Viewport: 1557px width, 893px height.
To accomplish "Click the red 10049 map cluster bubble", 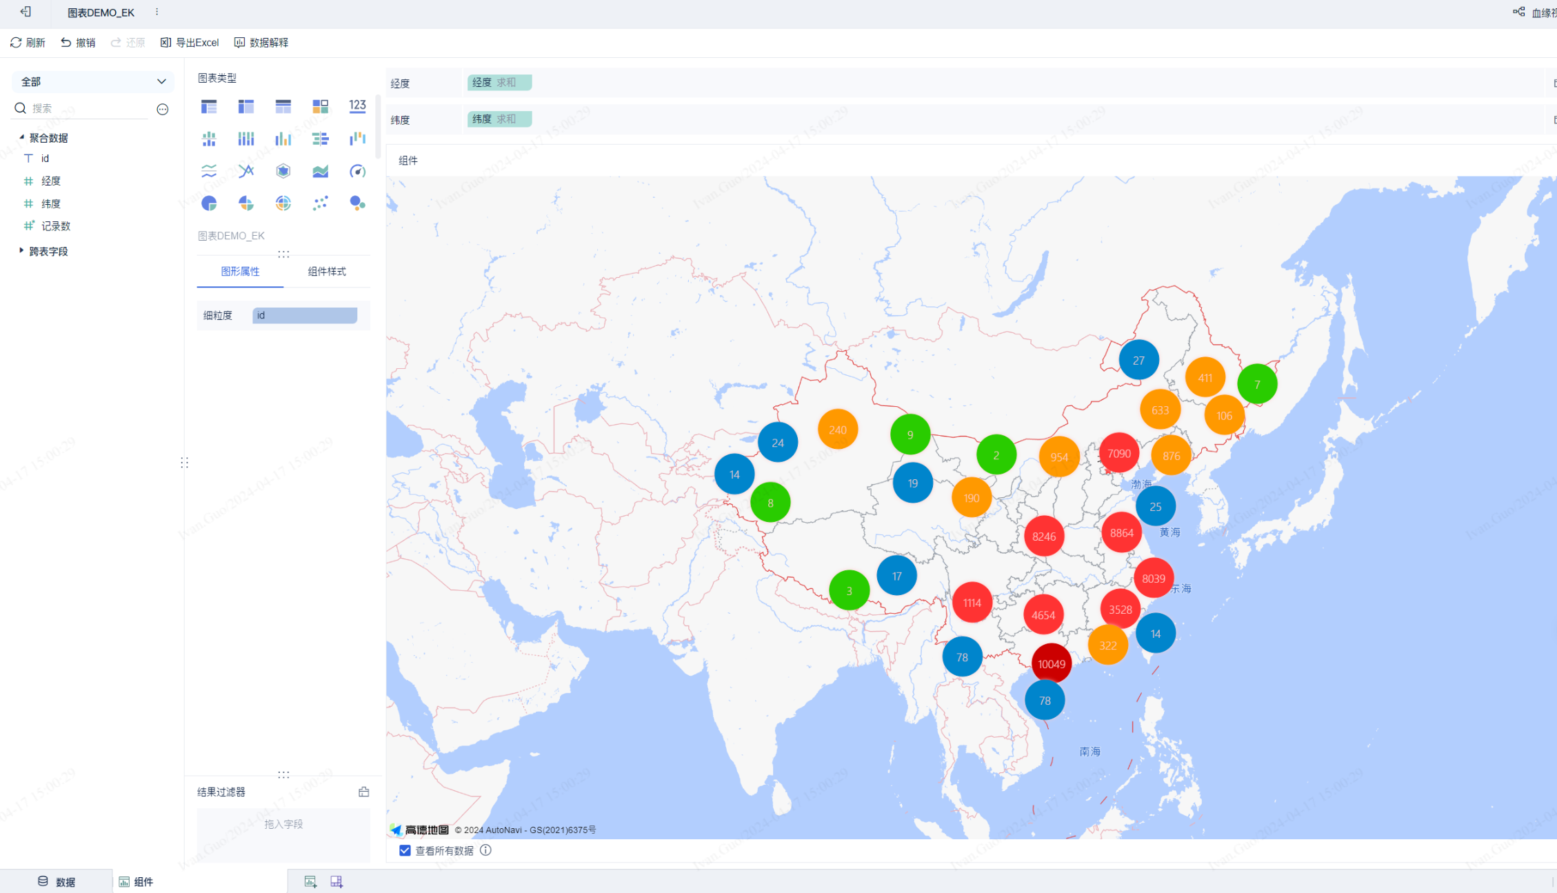I will pyautogui.click(x=1051, y=663).
